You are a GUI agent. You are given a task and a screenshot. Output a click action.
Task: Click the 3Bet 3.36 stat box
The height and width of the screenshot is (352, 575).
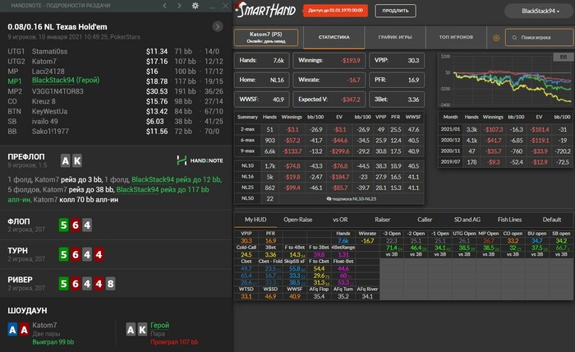click(397, 100)
